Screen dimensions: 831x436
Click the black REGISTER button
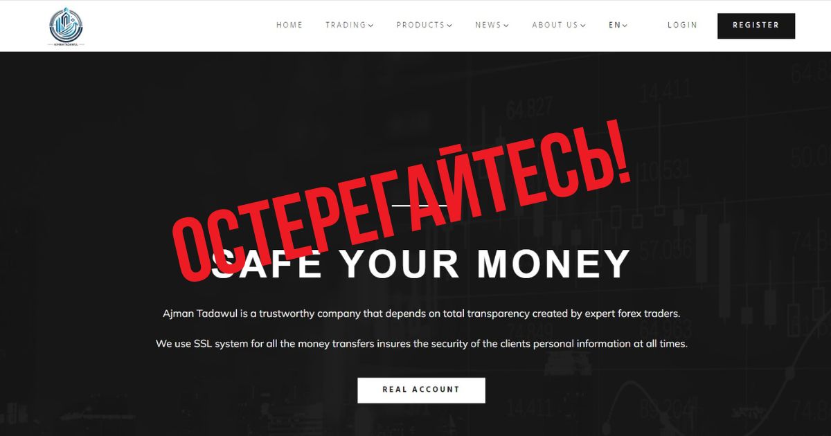756,26
